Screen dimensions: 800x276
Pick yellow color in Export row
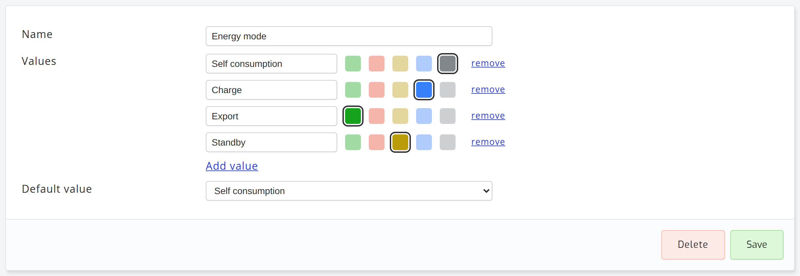pos(400,116)
